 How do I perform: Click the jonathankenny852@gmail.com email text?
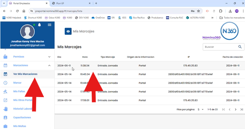point(27,45)
